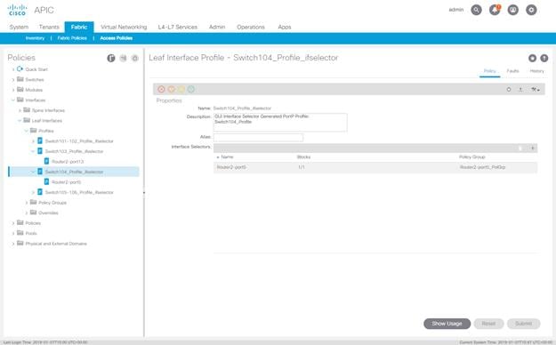Click the middle grey icon in the Policies header
This screenshot has width=556, height=345.
(x=123, y=58)
